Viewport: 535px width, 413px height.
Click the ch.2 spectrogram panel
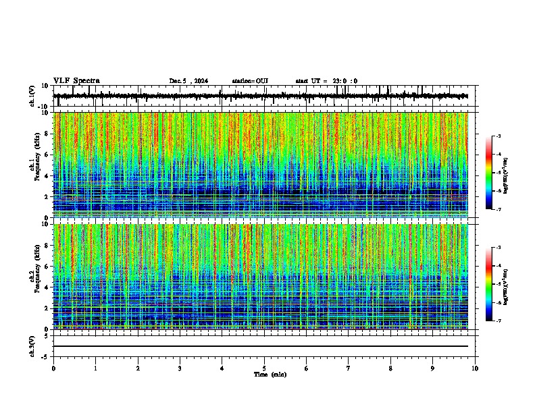(x=261, y=277)
